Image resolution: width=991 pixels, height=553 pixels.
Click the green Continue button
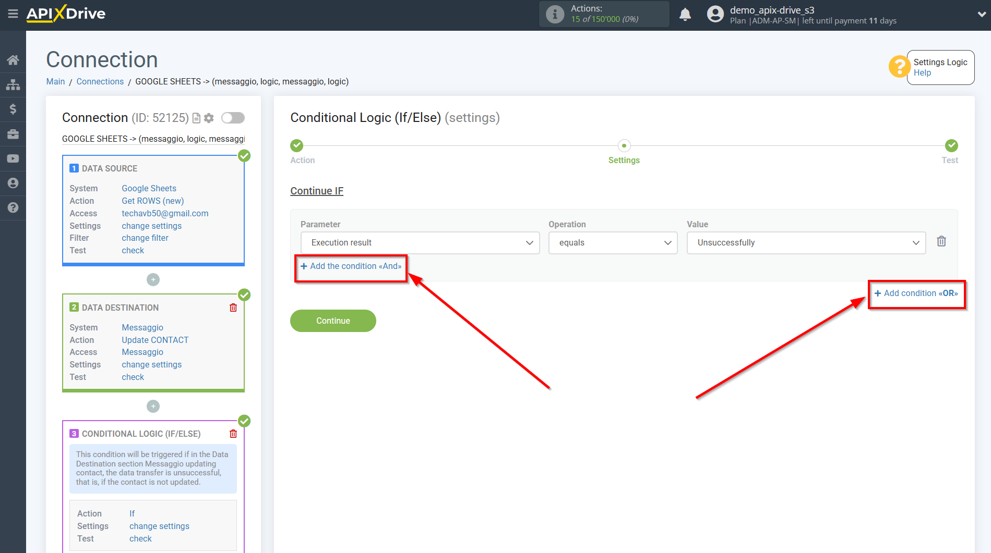333,321
